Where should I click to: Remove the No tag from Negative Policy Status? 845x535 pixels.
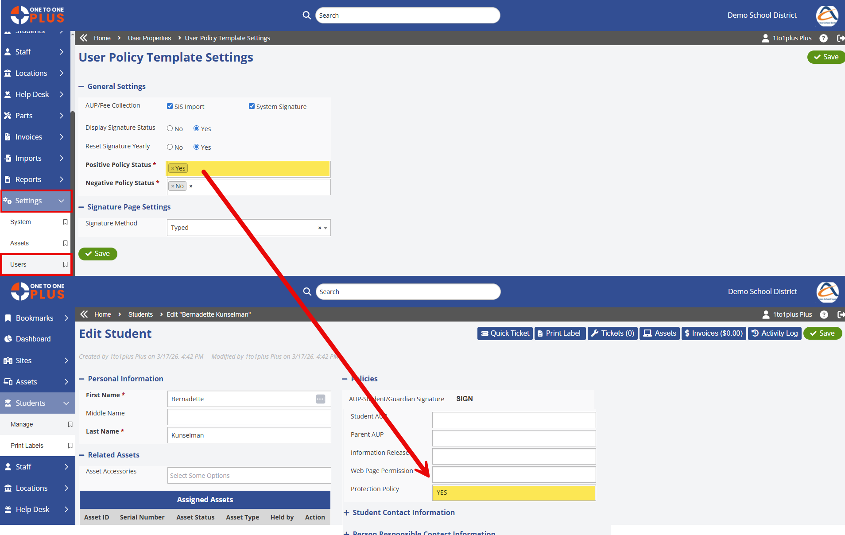click(x=173, y=186)
